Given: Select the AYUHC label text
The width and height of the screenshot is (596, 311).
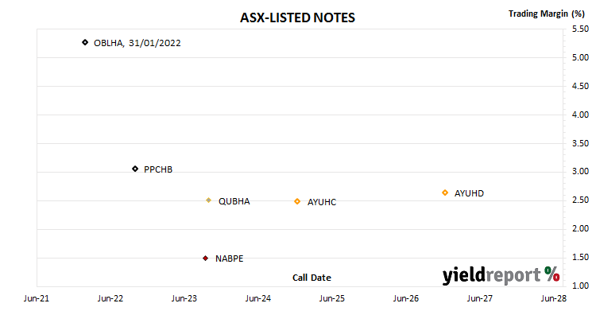Looking at the screenshot, I should (322, 202).
